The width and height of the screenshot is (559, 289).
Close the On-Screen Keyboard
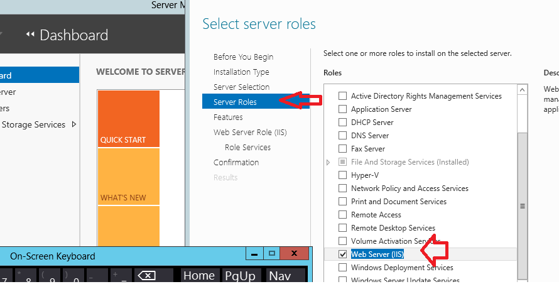pos(293,254)
